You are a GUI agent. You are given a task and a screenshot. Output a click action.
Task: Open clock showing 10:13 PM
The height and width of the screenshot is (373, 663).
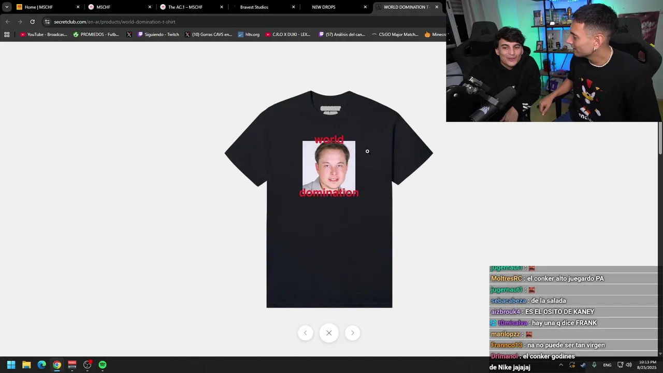click(x=647, y=365)
